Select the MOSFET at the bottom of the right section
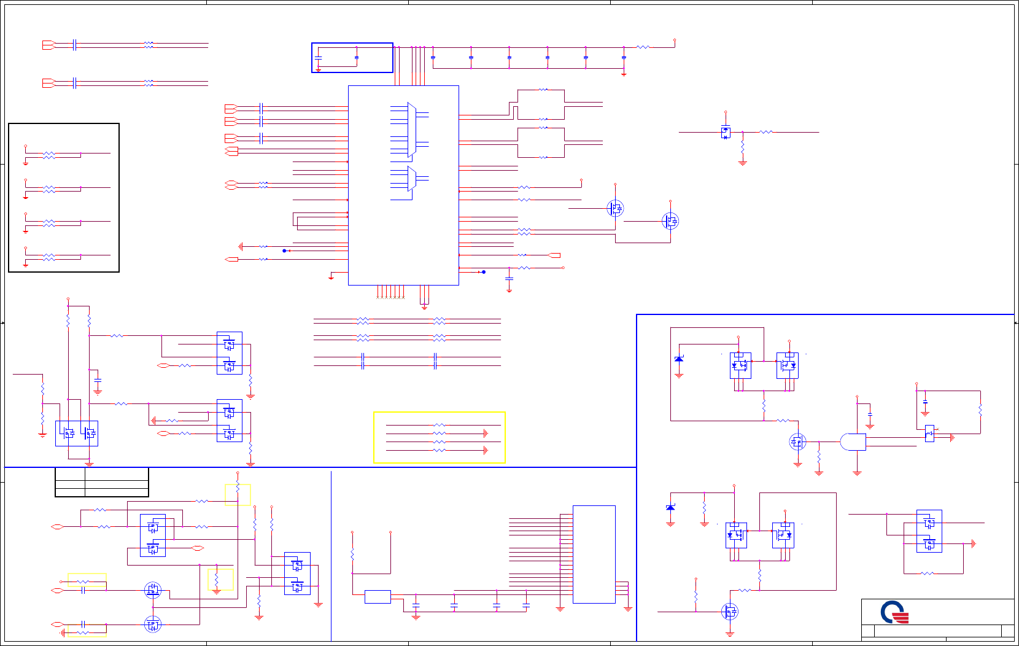Screen dimensions: 1019x646 click(730, 612)
